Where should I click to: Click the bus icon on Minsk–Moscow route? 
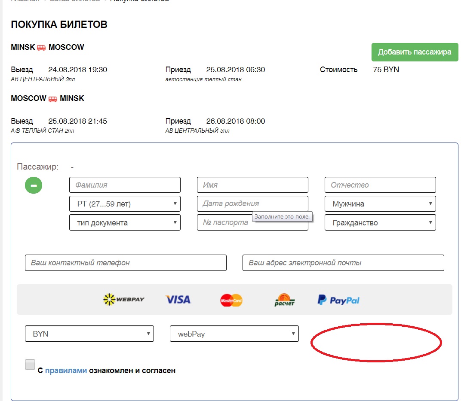click(41, 48)
